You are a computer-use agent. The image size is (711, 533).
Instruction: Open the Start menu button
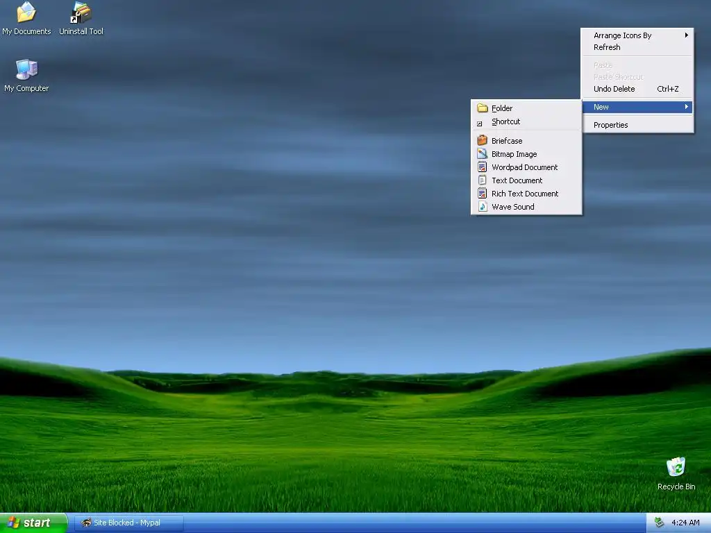[33, 523]
